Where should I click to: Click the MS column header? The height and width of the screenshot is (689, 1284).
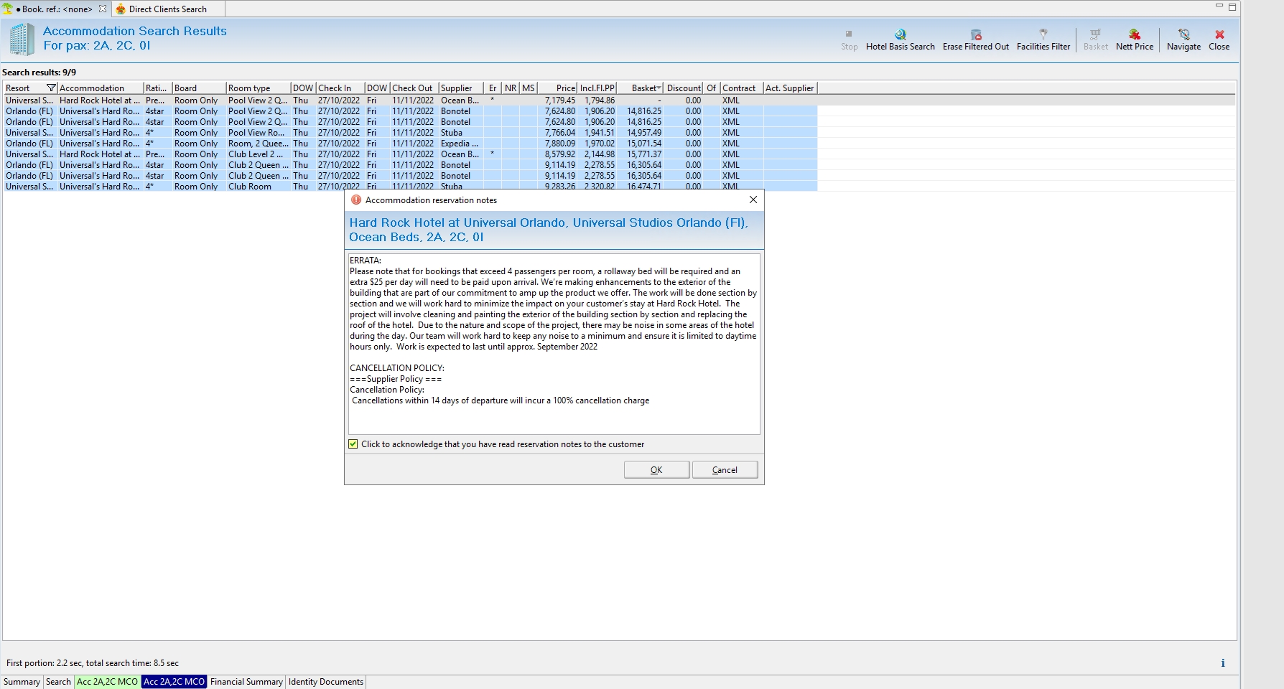(529, 88)
